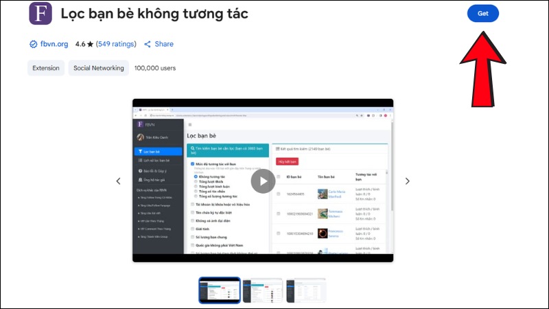Click the purple F extension logo
The image size is (549, 309).
40,13
